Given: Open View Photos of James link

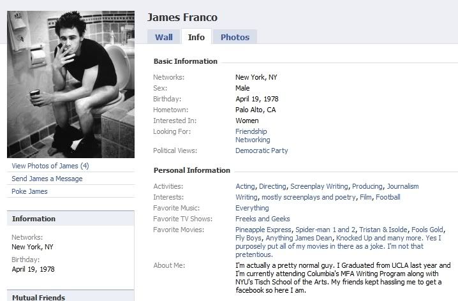Looking at the screenshot, I should pyautogui.click(x=50, y=166).
